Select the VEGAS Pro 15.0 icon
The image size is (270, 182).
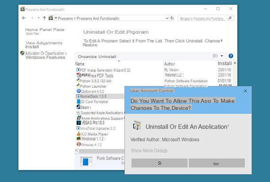tap(78, 123)
